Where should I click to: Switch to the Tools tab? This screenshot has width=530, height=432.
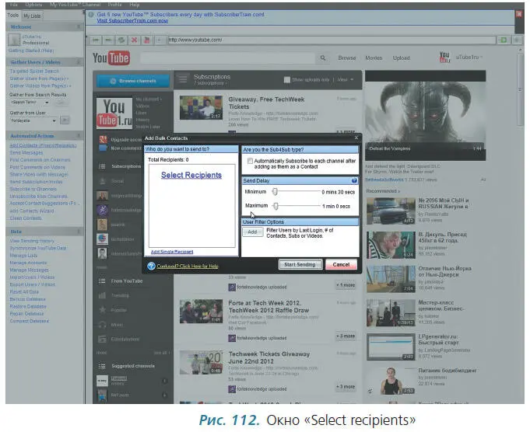[13, 16]
